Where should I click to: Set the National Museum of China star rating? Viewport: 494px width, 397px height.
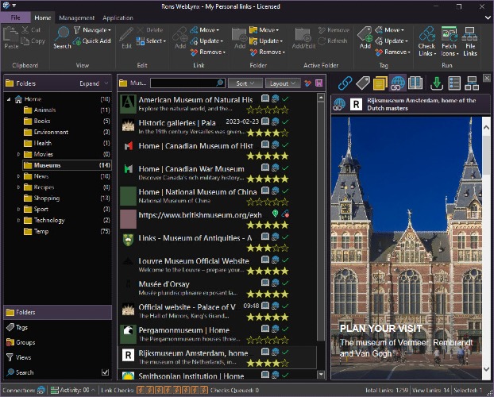[268, 202]
